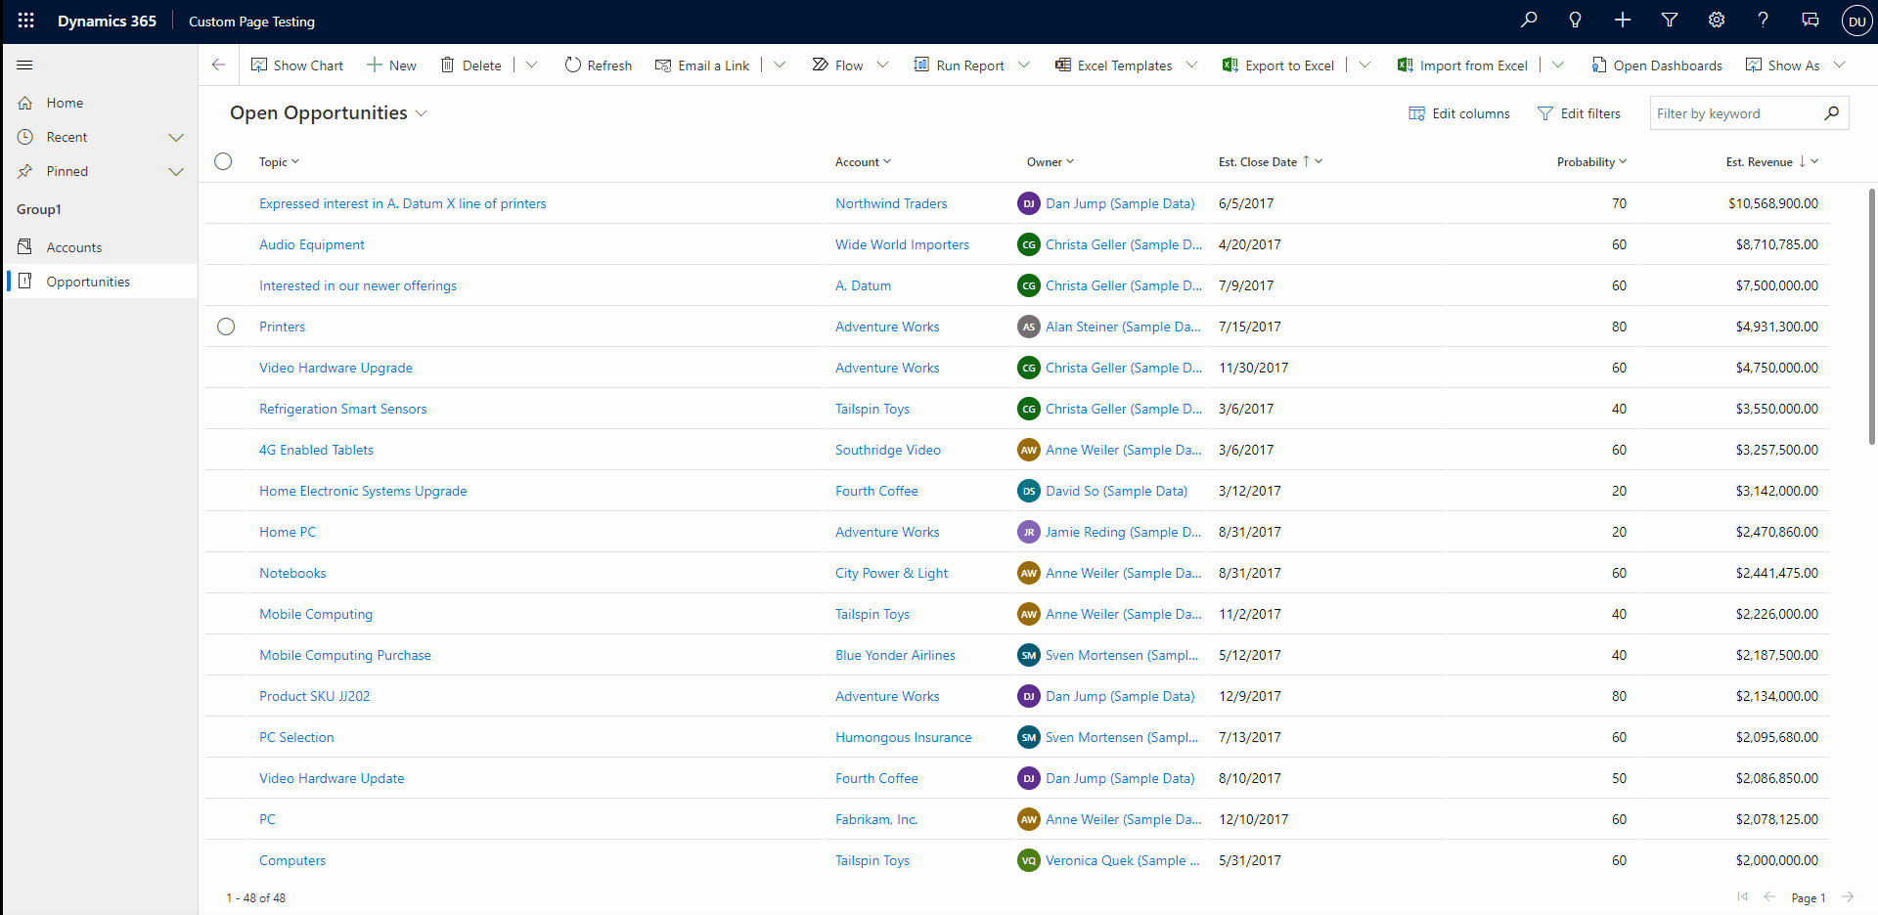Open the advanced find funnel icon
Viewport: 1878px width, 915px height.
coord(1670,21)
